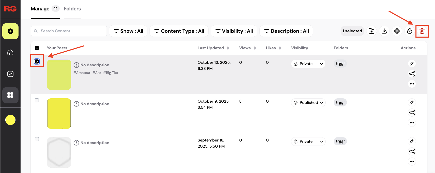Click the globe publish icon in toolbar

[x=397, y=31]
